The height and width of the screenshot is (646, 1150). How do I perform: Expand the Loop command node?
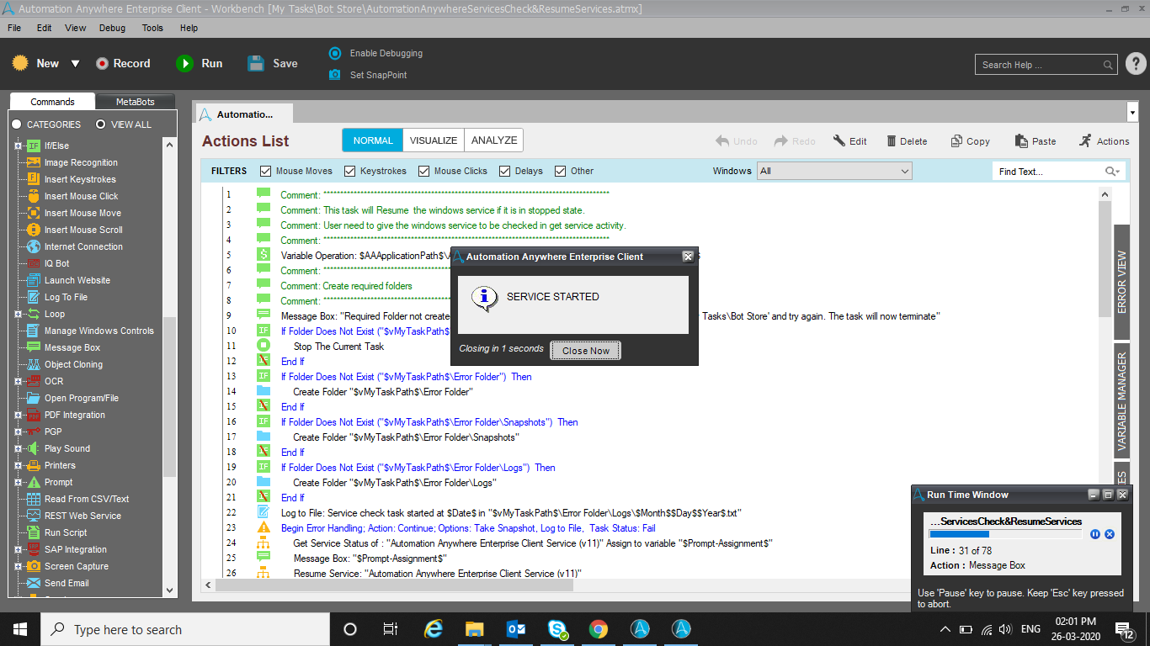(19, 314)
